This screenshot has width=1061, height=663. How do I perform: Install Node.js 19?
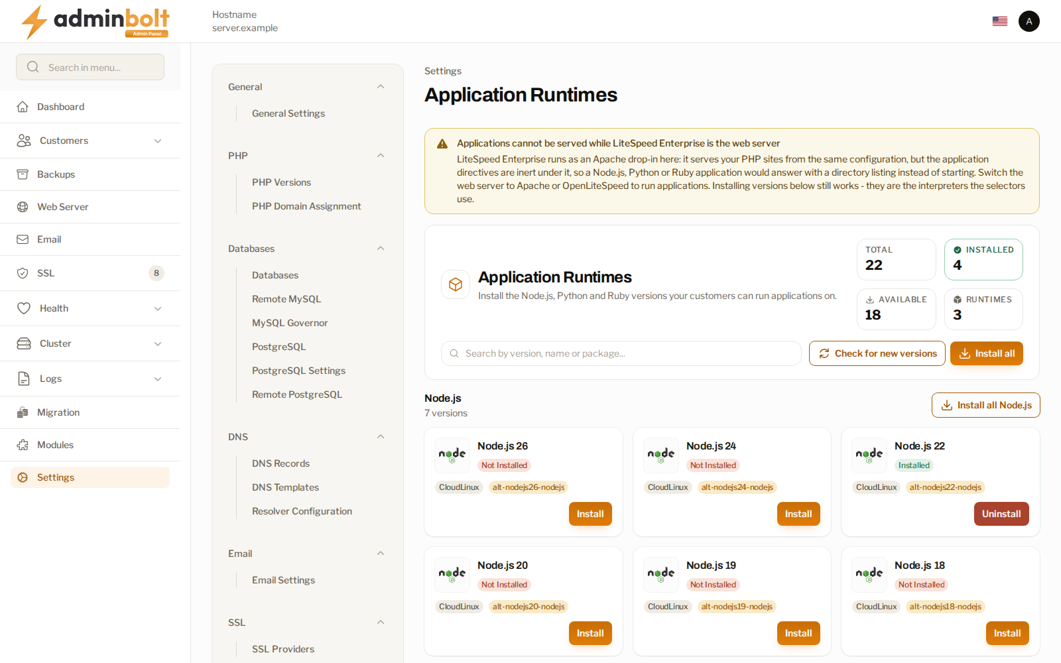(798, 633)
